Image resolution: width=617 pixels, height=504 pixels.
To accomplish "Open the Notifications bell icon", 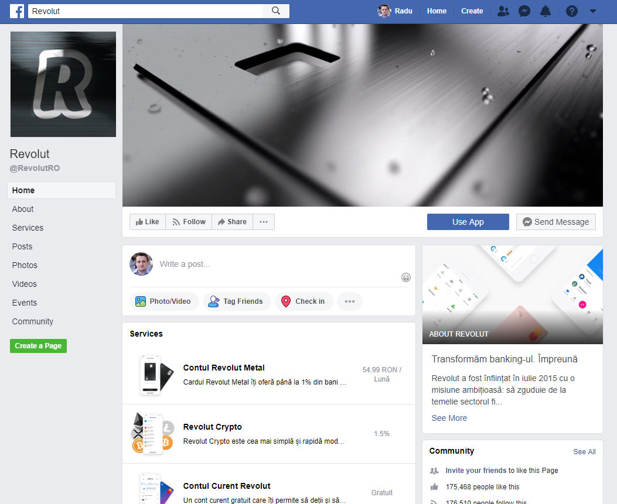I will (x=546, y=11).
